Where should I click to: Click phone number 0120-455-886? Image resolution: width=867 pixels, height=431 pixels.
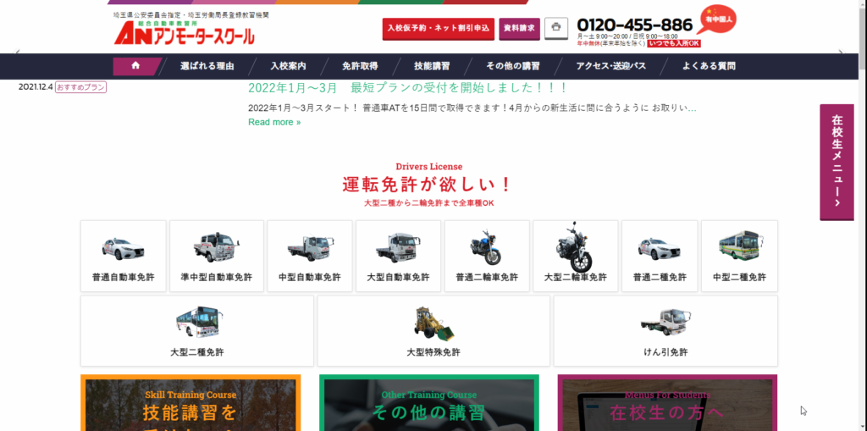tap(635, 25)
